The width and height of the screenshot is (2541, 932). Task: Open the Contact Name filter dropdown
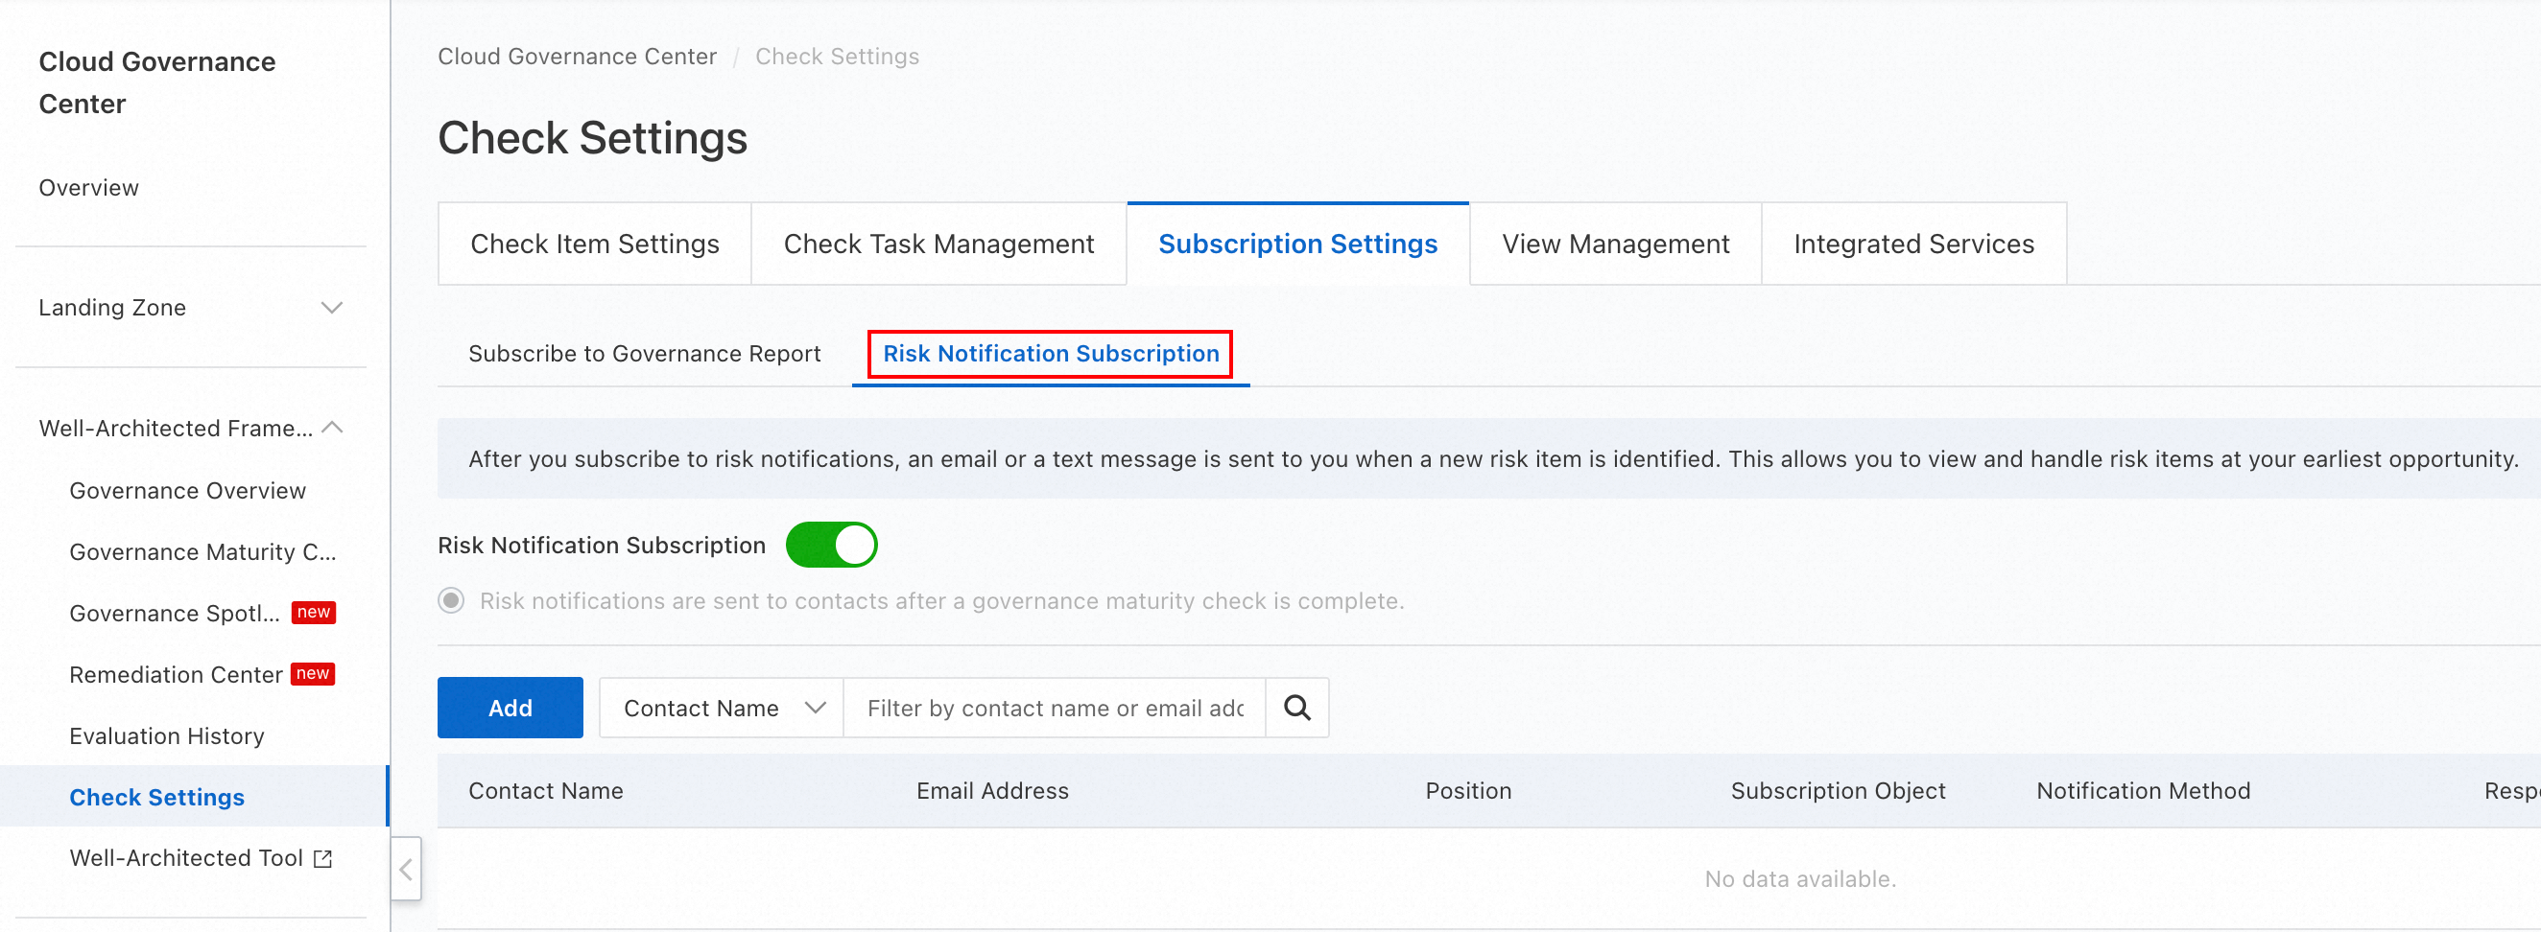pos(721,708)
